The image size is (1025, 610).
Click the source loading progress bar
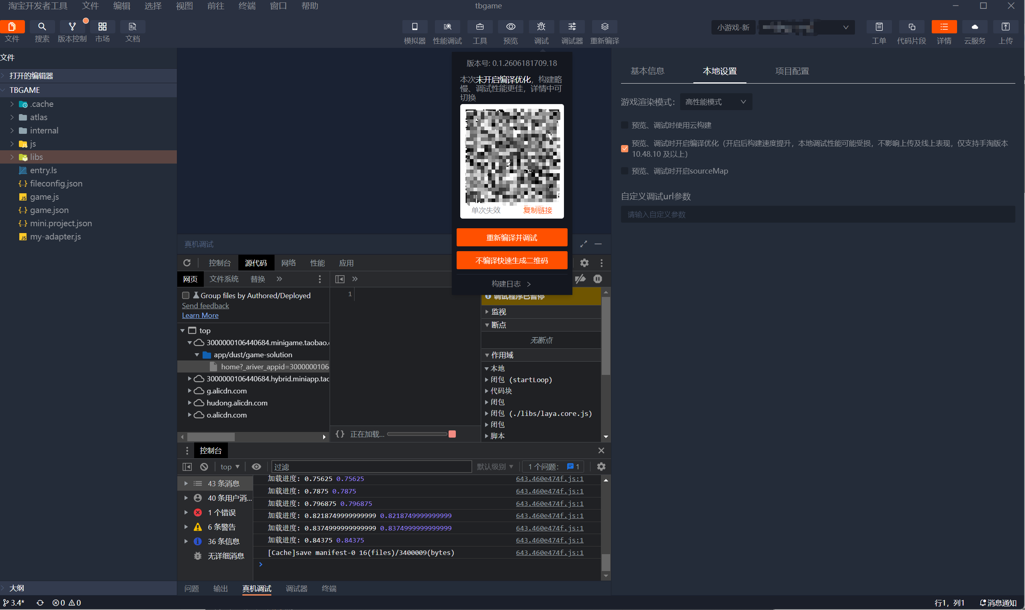[417, 434]
